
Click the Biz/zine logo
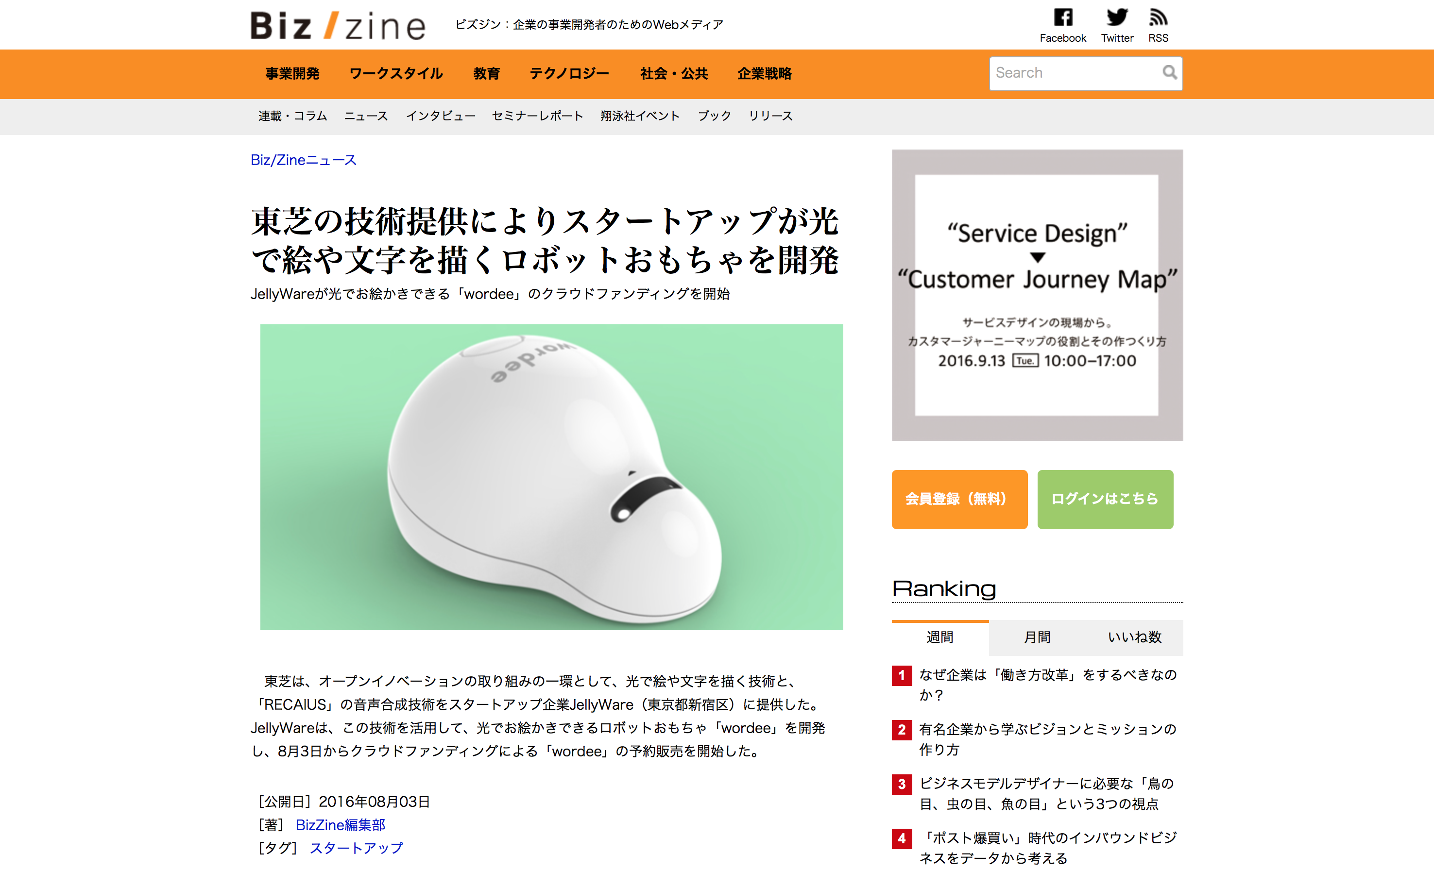click(338, 25)
